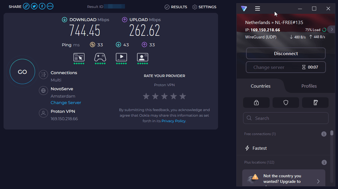This screenshot has height=189, width=338.
Task: Open the Proton VPN hamburger menu
Action: (257, 9)
